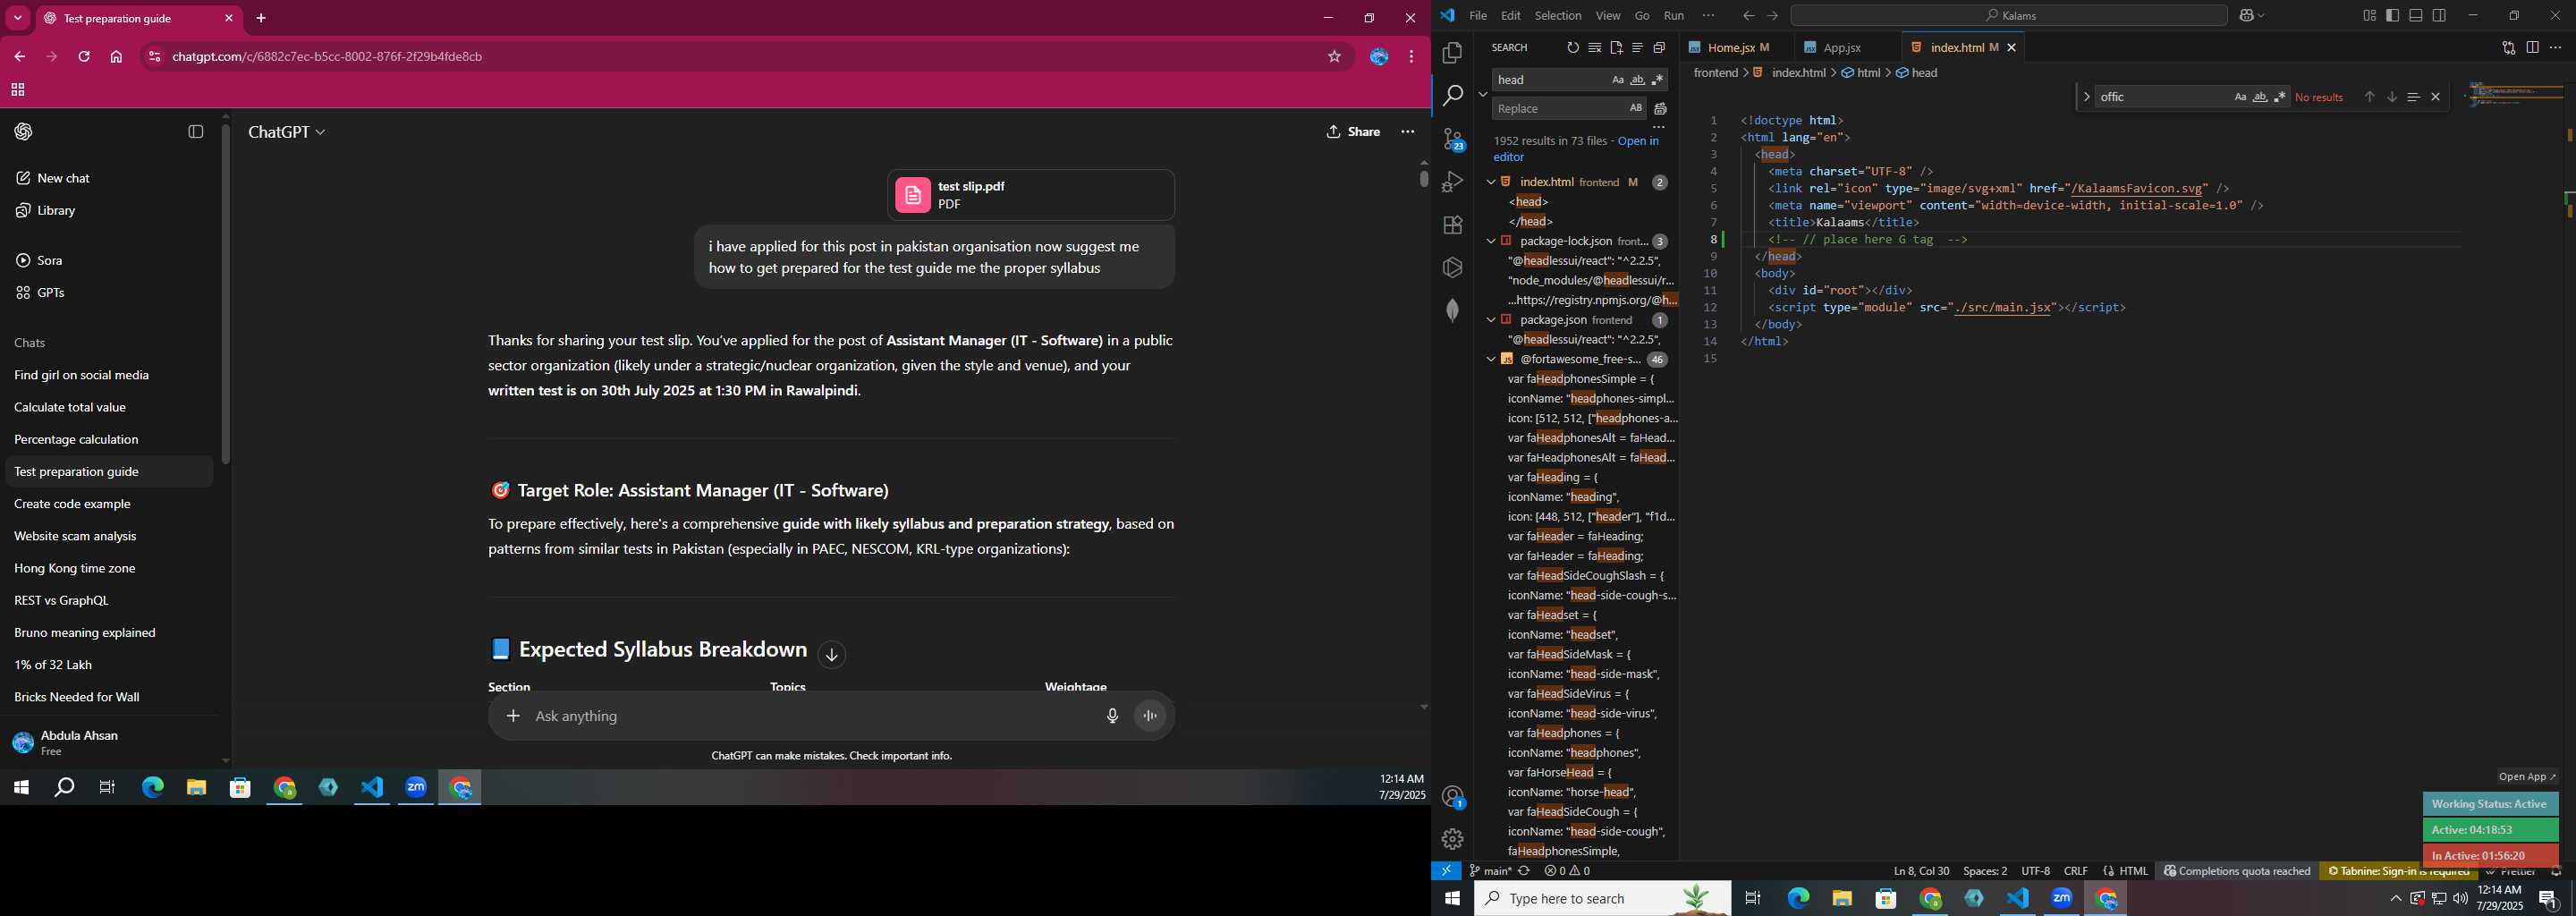This screenshot has height=916, width=2576.
Task: Close the editor find widget
Action: click(2436, 97)
